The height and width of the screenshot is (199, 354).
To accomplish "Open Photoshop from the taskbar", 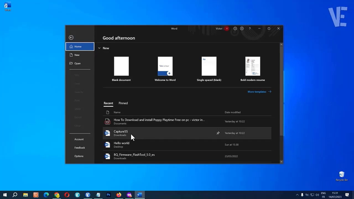I will (108, 195).
